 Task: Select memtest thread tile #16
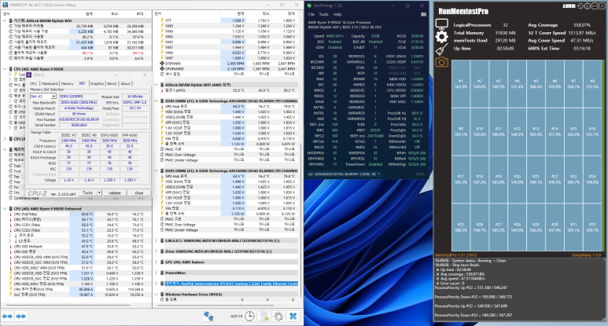(592, 131)
